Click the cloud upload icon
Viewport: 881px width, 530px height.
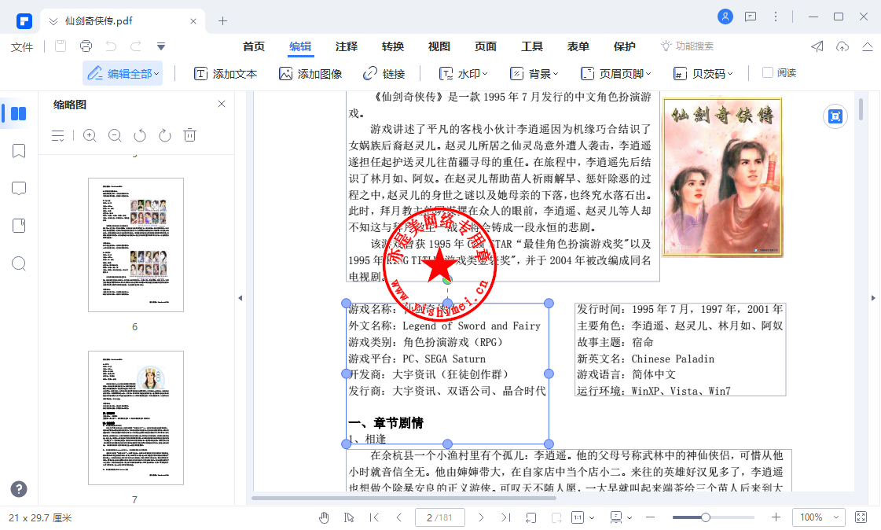(x=842, y=46)
